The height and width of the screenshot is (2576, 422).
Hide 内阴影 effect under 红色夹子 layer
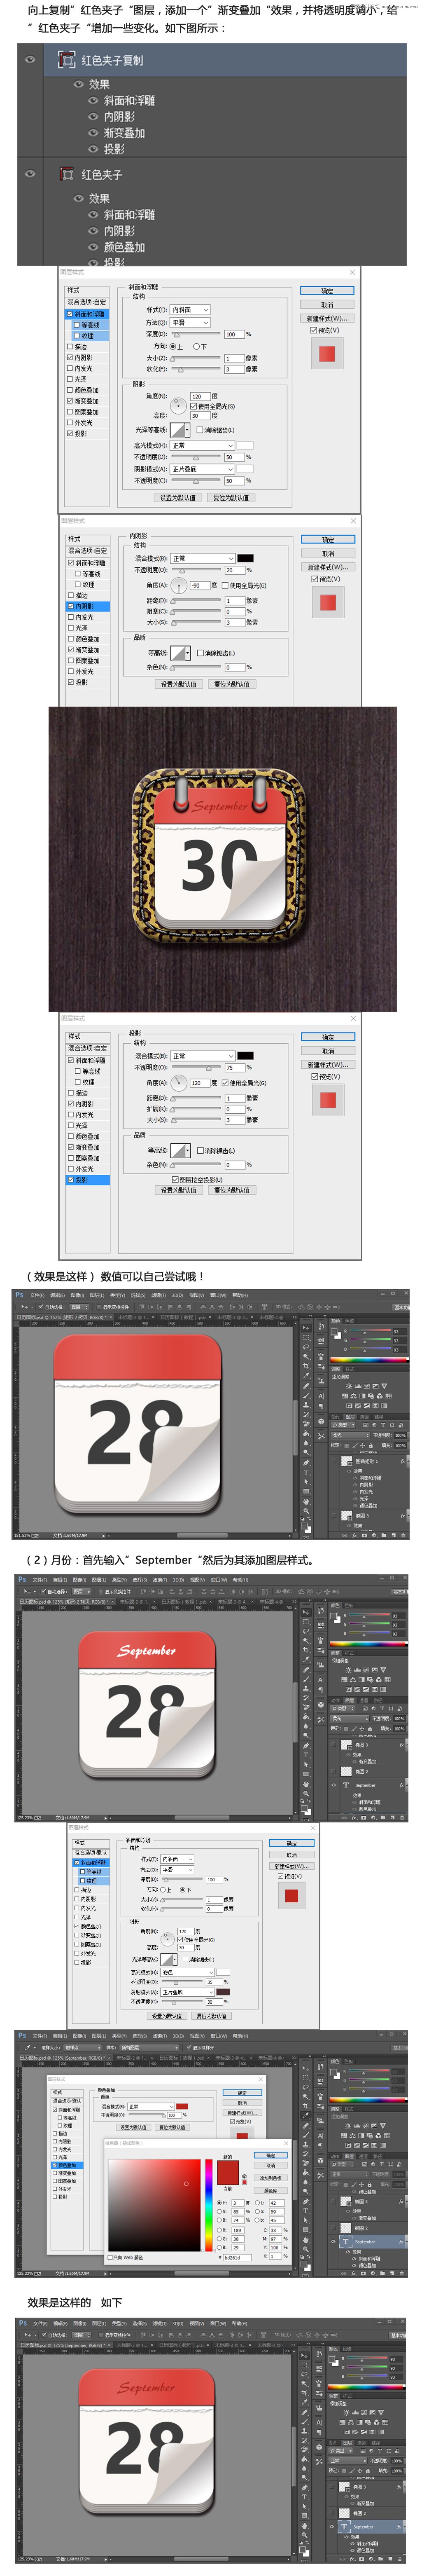[93, 231]
